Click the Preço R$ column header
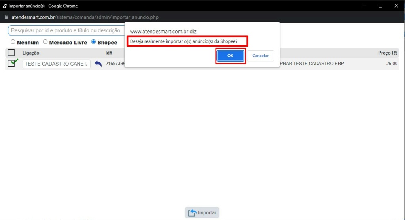Screen dimensions: 405x220 (x=388, y=53)
